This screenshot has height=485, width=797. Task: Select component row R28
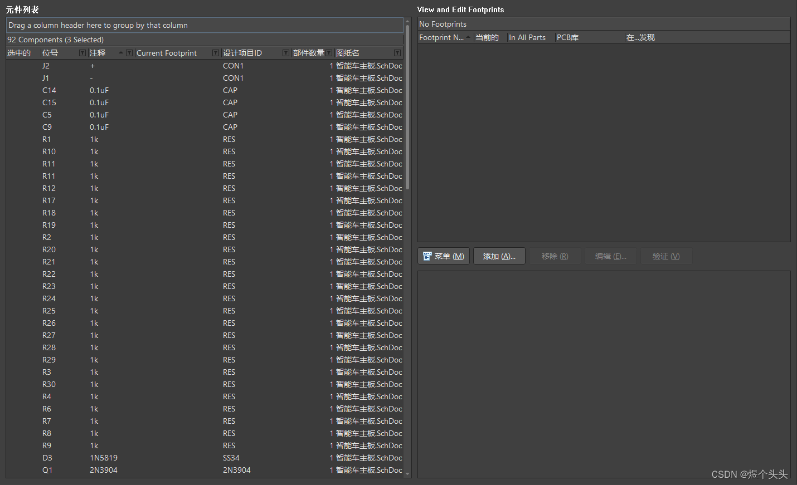coord(205,347)
